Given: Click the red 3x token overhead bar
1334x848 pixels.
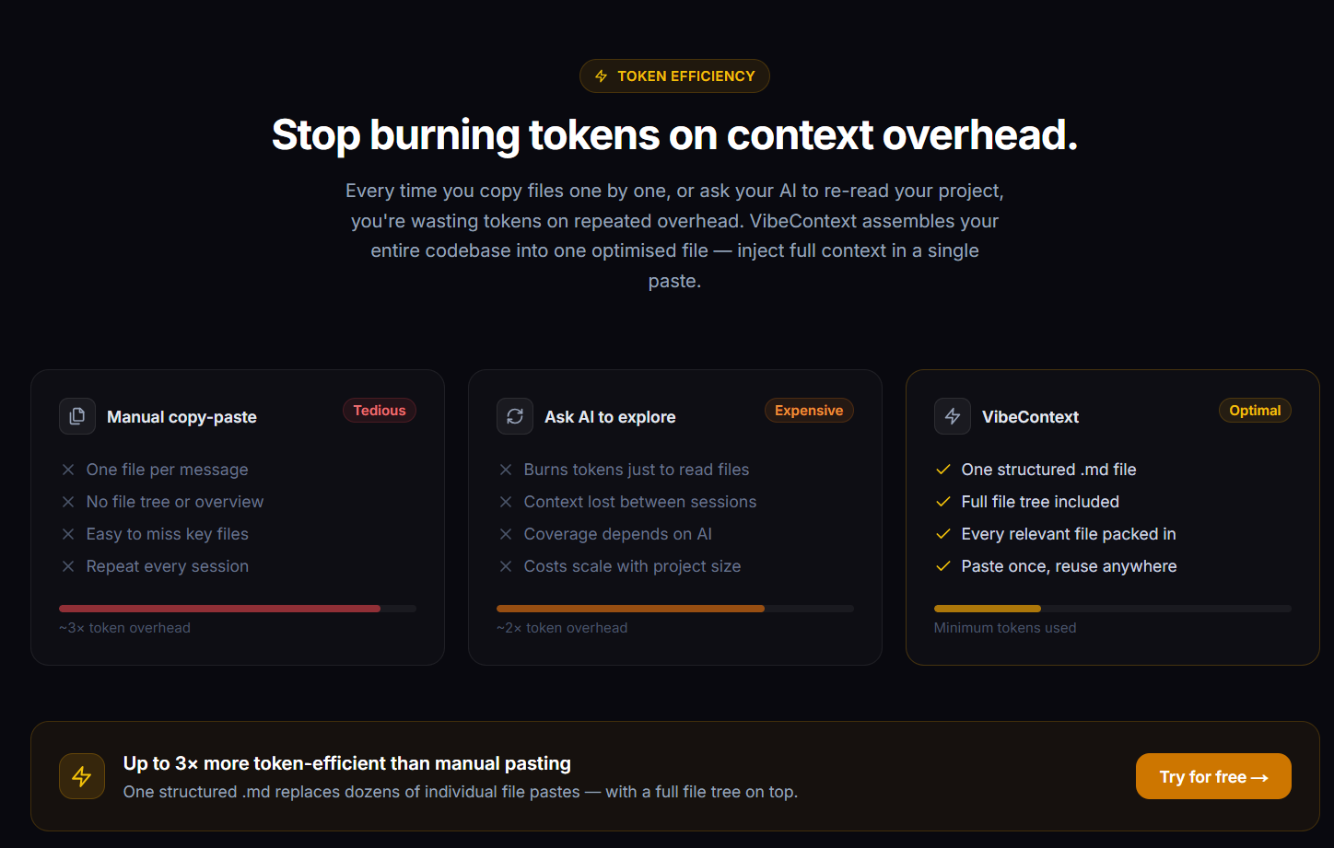Looking at the screenshot, I should (238, 609).
